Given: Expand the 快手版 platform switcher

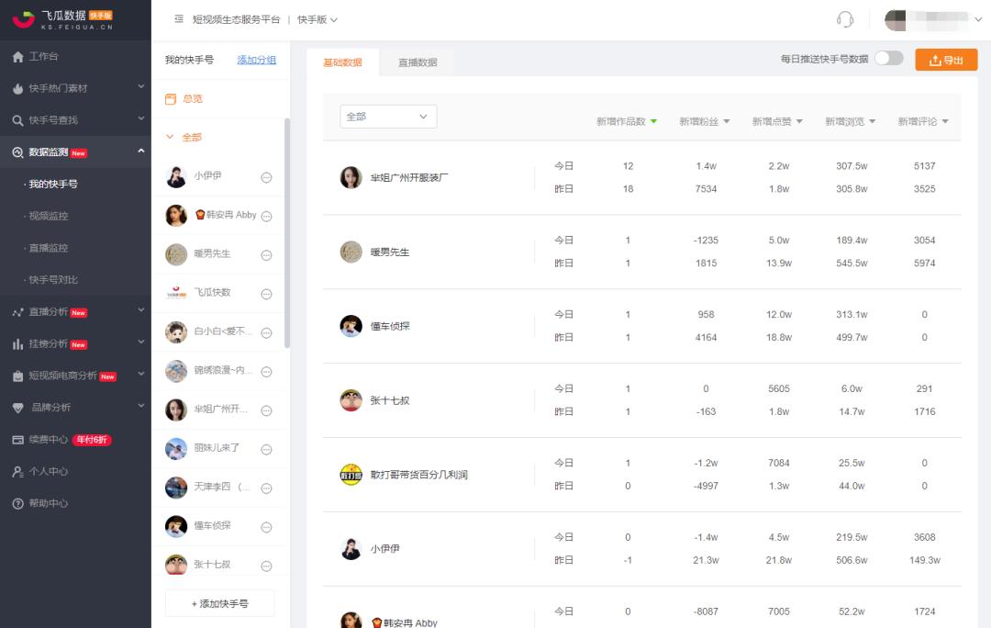Looking at the screenshot, I should click(x=317, y=18).
